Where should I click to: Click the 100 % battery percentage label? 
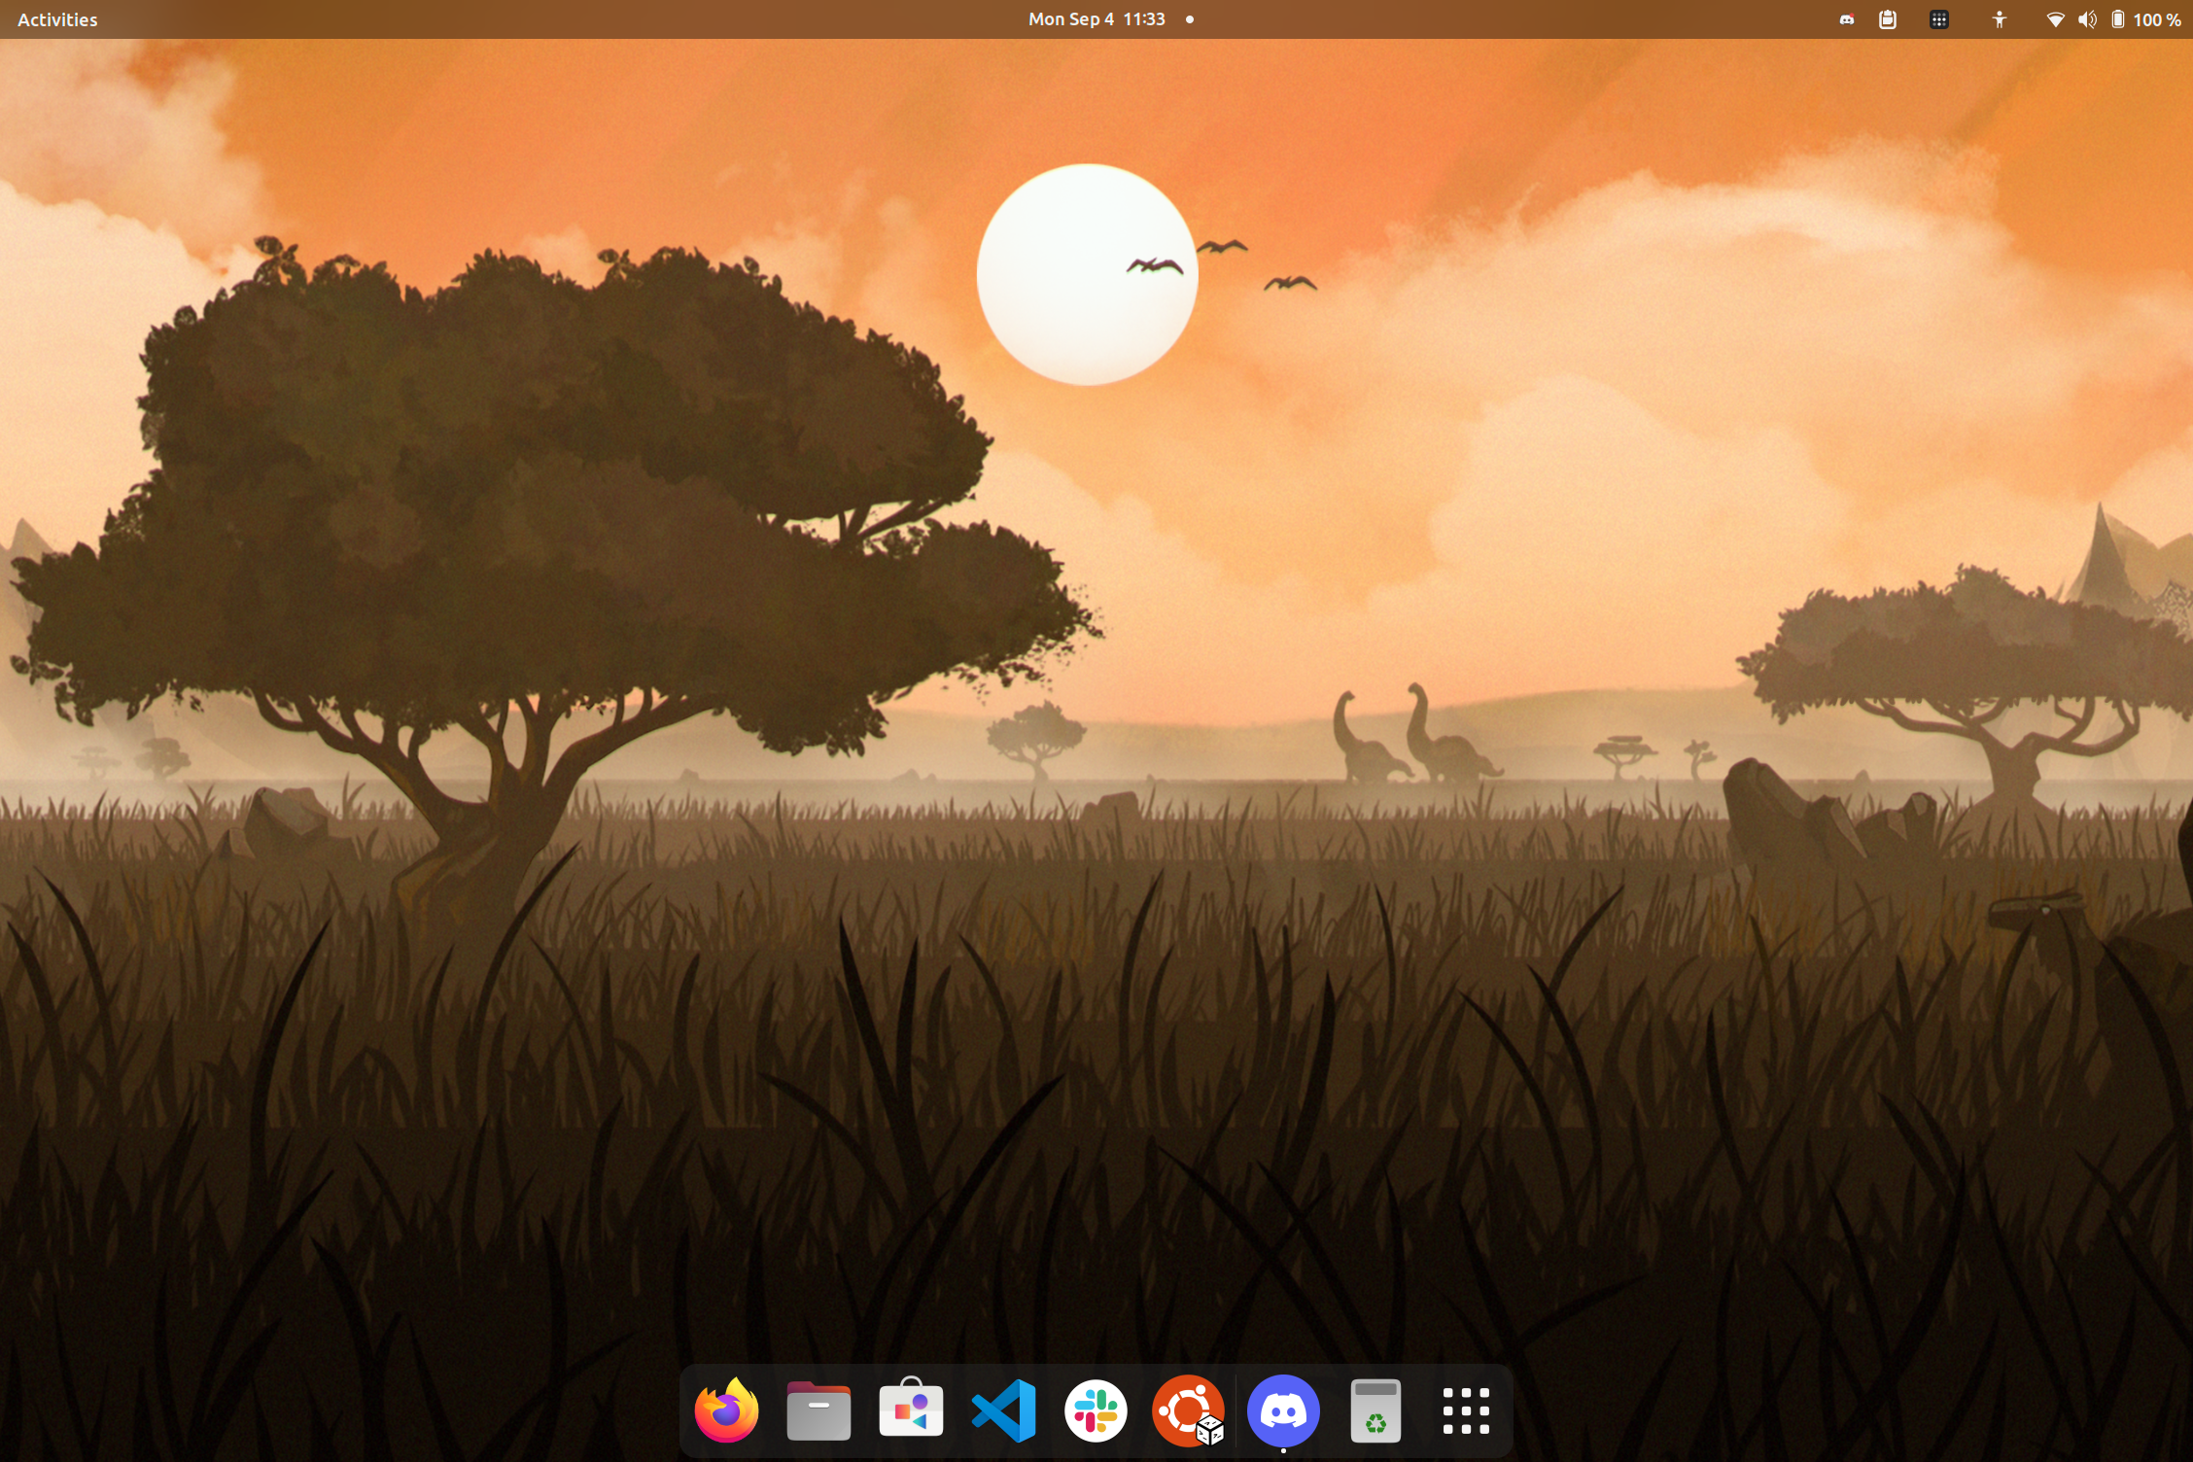point(2157,19)
